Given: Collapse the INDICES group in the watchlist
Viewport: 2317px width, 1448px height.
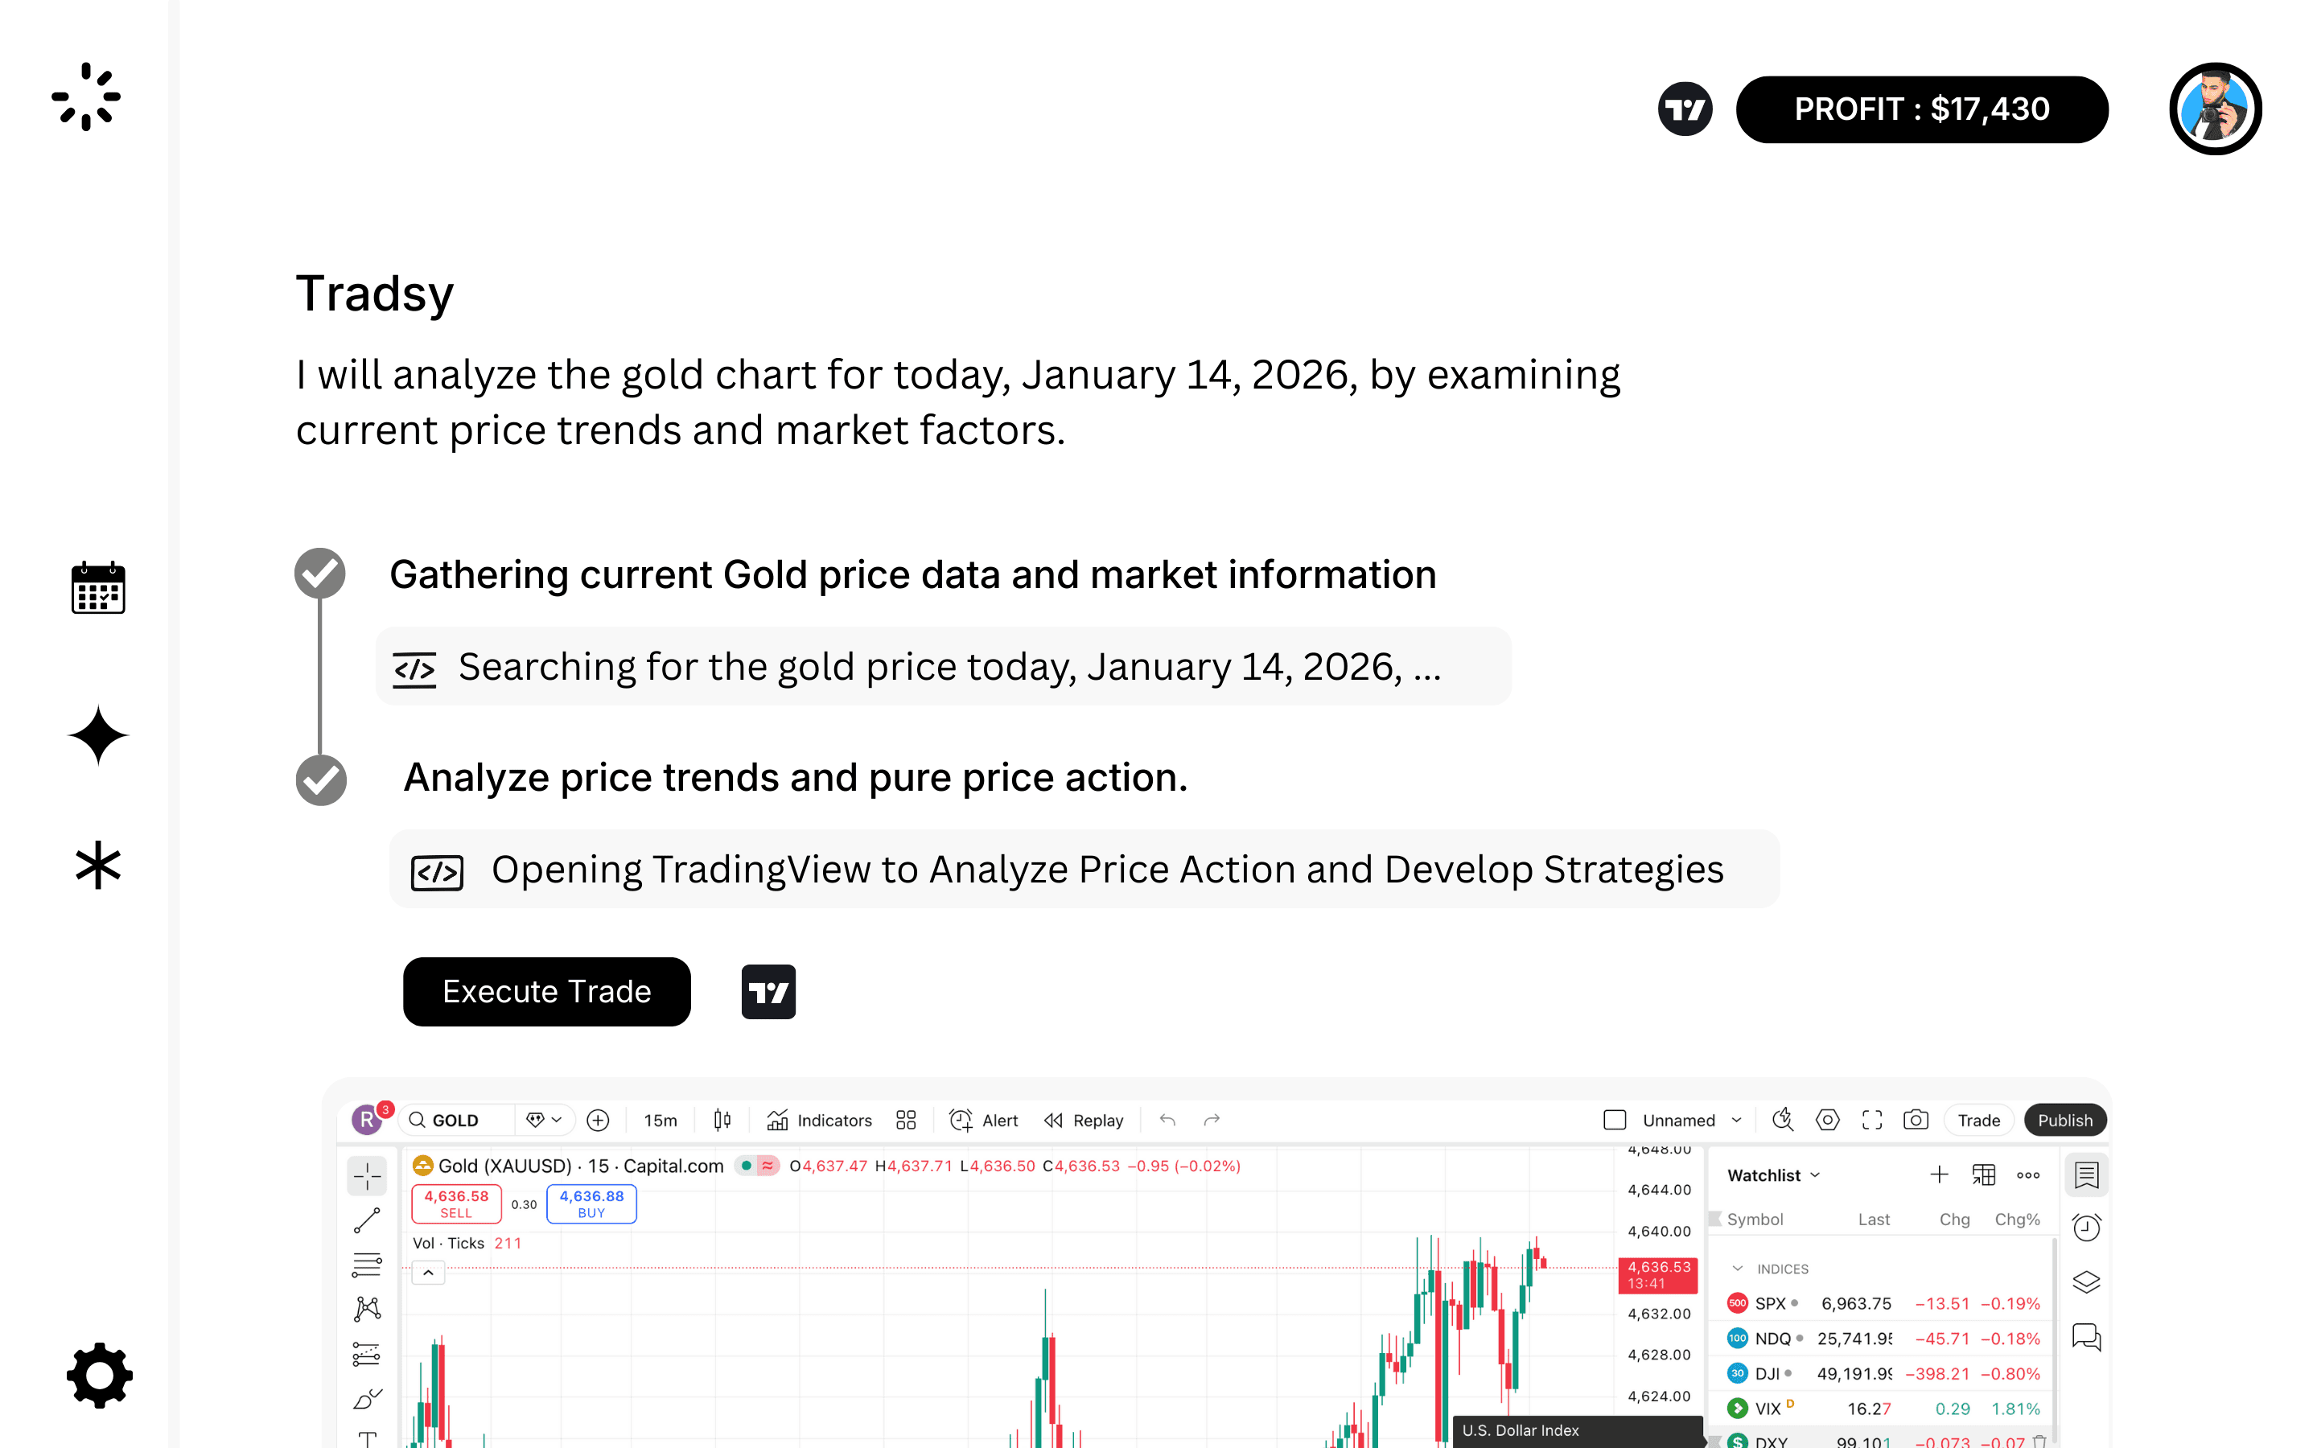Looking at the screenshot, I should coord(1738,1268).
